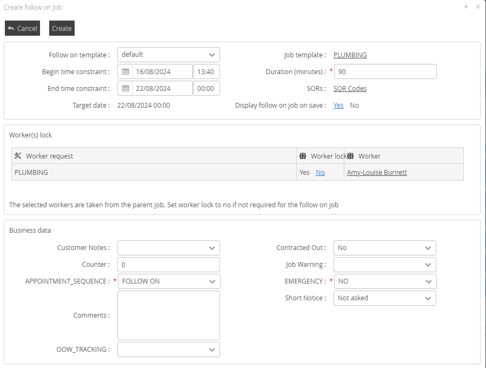Open the Amy-Louise Burnett worker link

click(x=377, y=173)
